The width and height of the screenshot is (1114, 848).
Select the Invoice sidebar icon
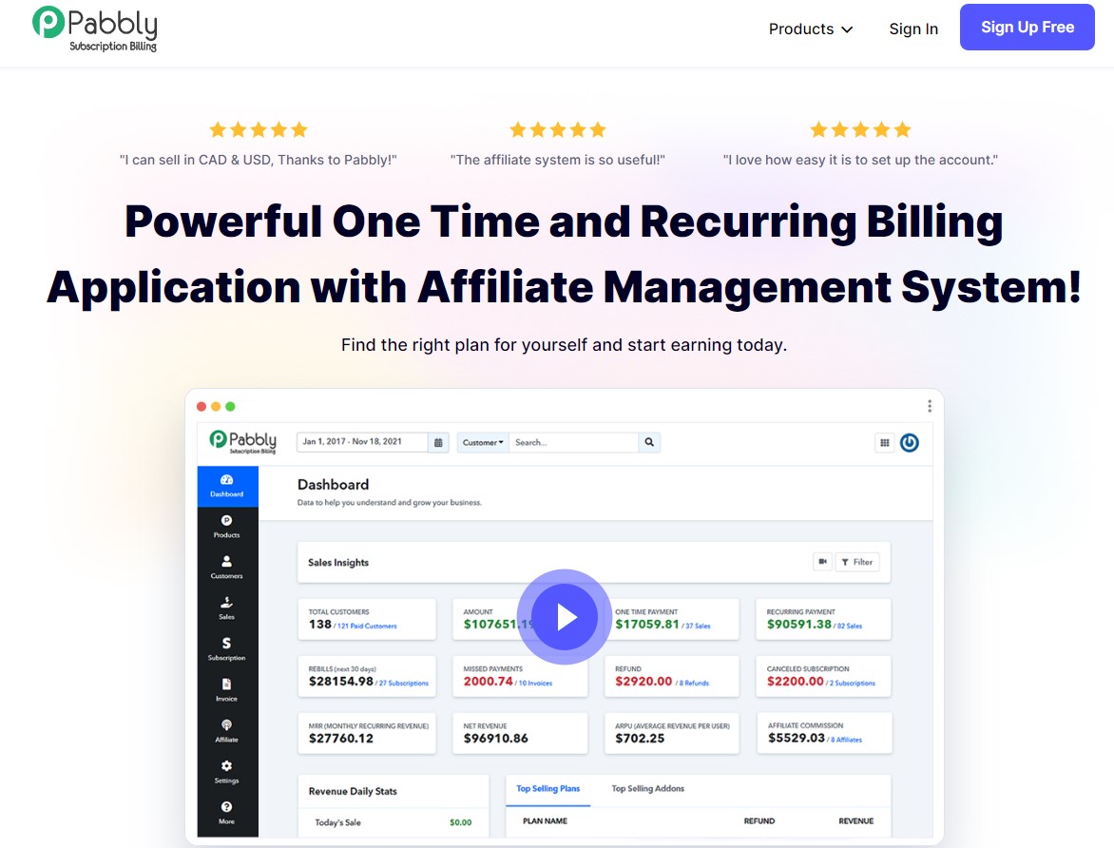(x=226, y=689)
